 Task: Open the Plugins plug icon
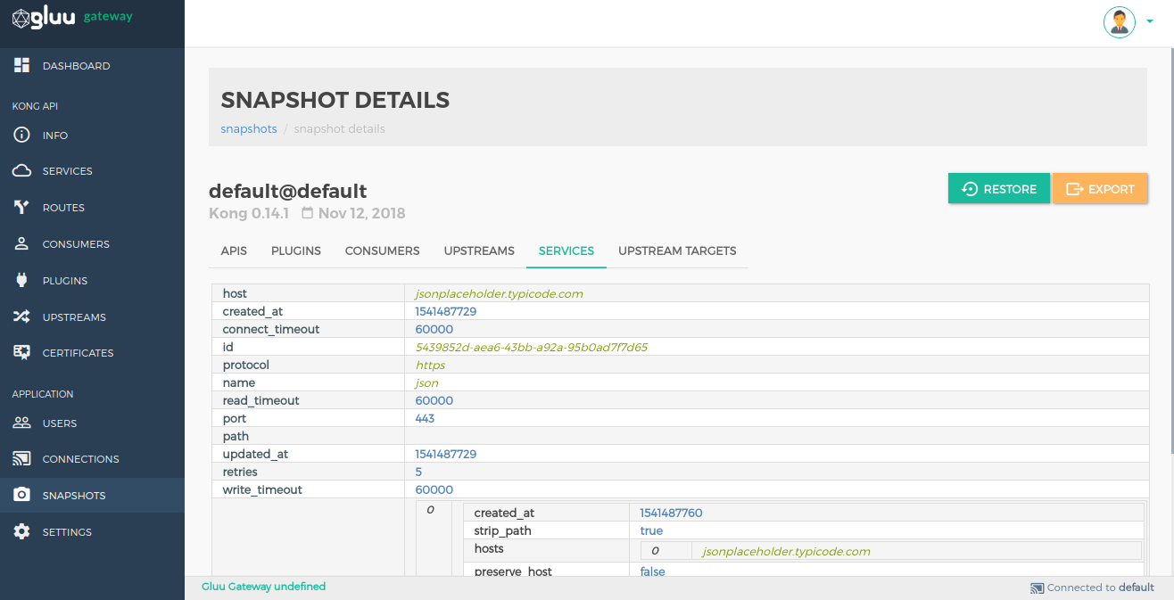pyautogui.click(x=21, y=280)
